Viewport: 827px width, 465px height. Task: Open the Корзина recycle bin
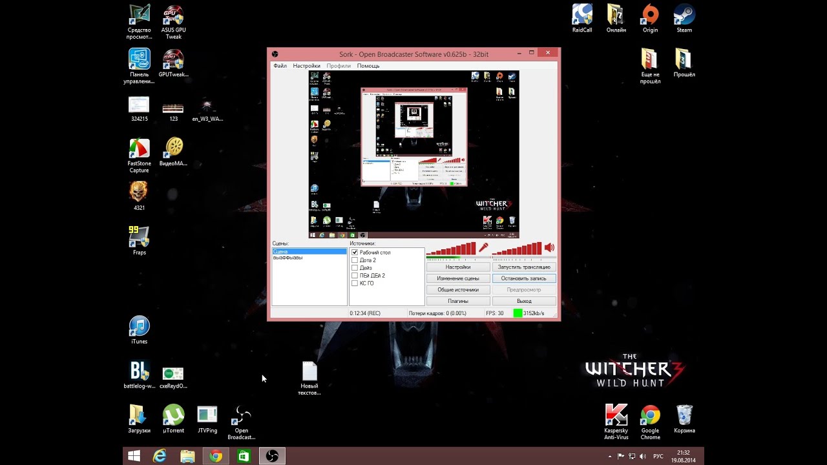pos(684,418)
